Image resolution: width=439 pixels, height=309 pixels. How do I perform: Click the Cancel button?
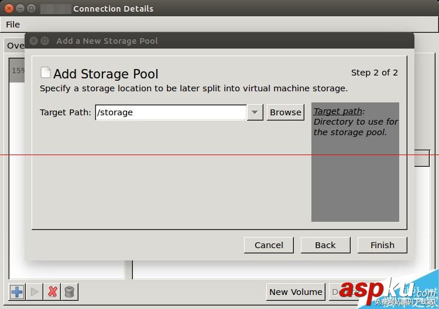(x=269, y=245)
